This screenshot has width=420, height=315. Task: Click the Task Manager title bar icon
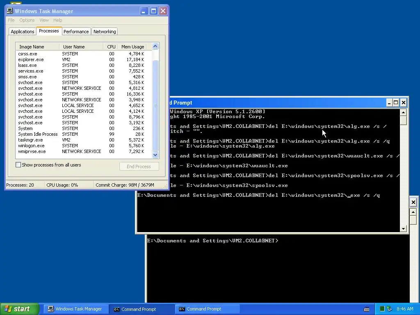pyautogui.click(x=10, y=11)
